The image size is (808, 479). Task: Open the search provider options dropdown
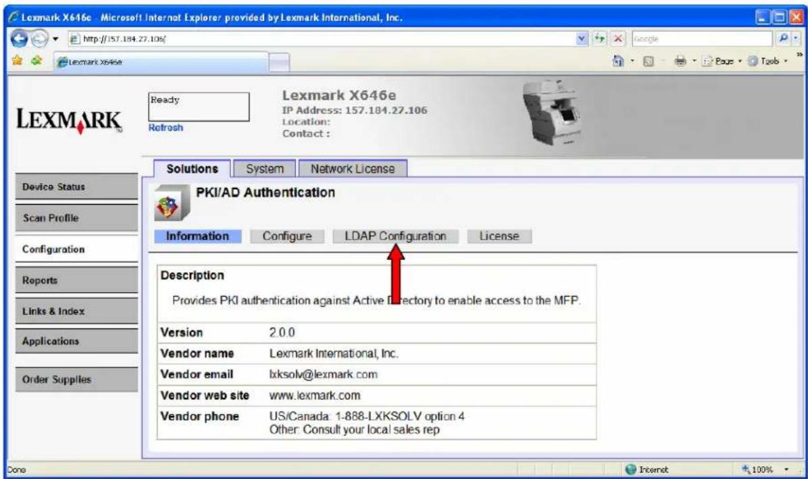pos(796,39)
